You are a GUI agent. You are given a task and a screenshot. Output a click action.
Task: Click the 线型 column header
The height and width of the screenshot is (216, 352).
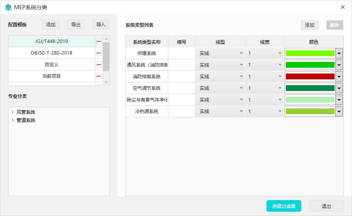click(x=220, y=42)
